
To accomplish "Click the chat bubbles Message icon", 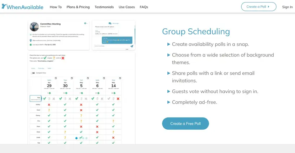I will 110,23.
